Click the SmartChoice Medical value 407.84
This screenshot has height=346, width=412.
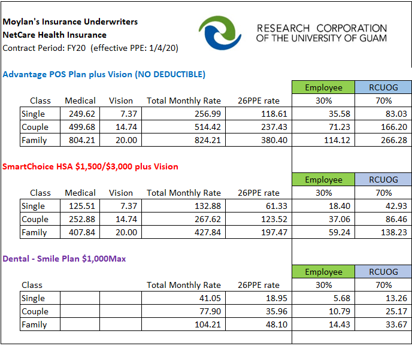pos(80,232)
